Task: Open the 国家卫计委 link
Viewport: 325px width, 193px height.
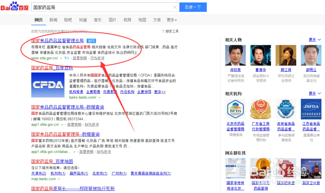Action: [x=311, y=183]
